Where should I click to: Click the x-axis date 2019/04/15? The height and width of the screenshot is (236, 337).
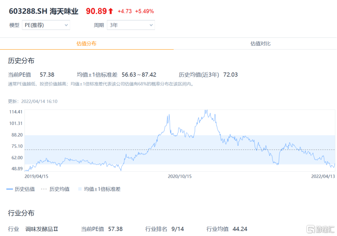(36, 177)
